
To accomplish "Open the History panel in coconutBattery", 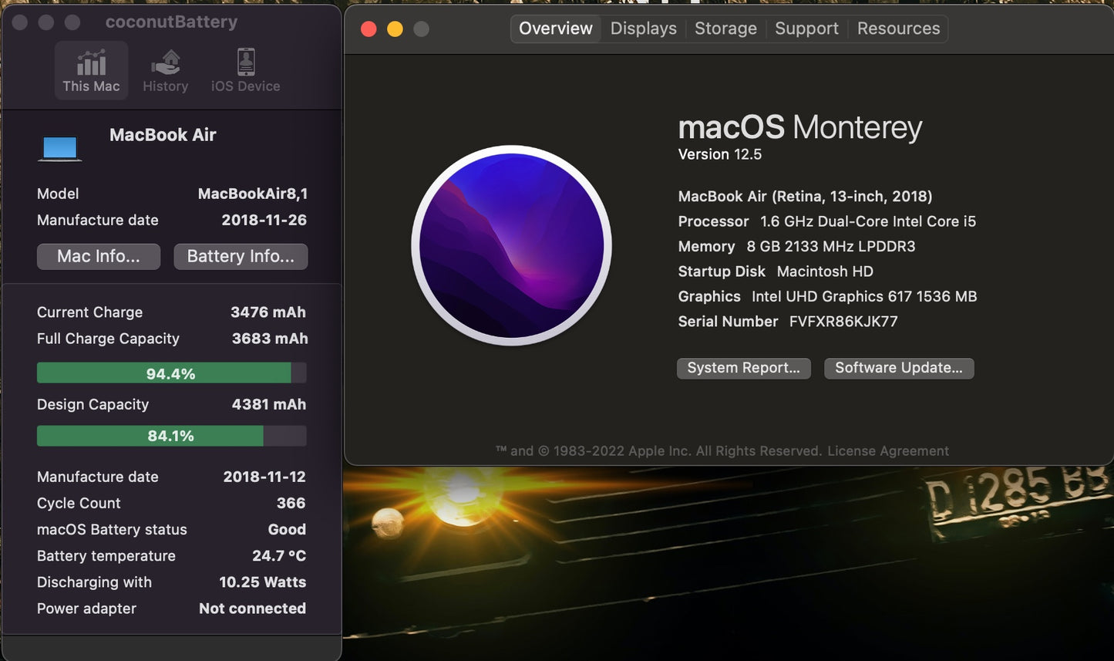I will pos(165,69).
